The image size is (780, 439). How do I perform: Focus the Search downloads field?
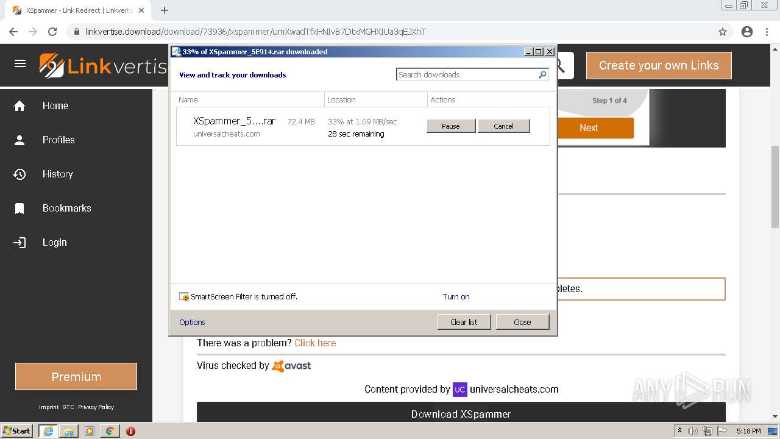pos(466,74)
